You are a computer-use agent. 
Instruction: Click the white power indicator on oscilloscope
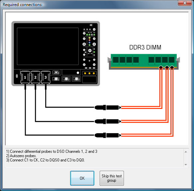pyautogui.click(x=78, y=73)
